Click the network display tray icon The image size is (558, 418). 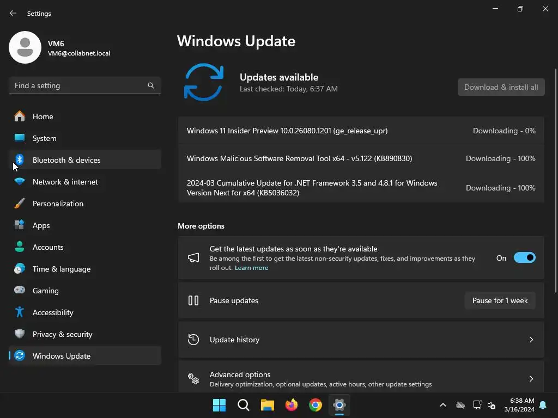(x=477, y=405)
